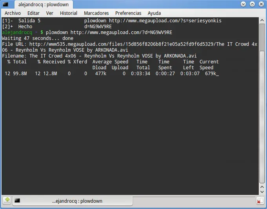This screenshot has height=209, width=267.
Task: Click the '0:03:34' total time value
Action: [140, 74]
